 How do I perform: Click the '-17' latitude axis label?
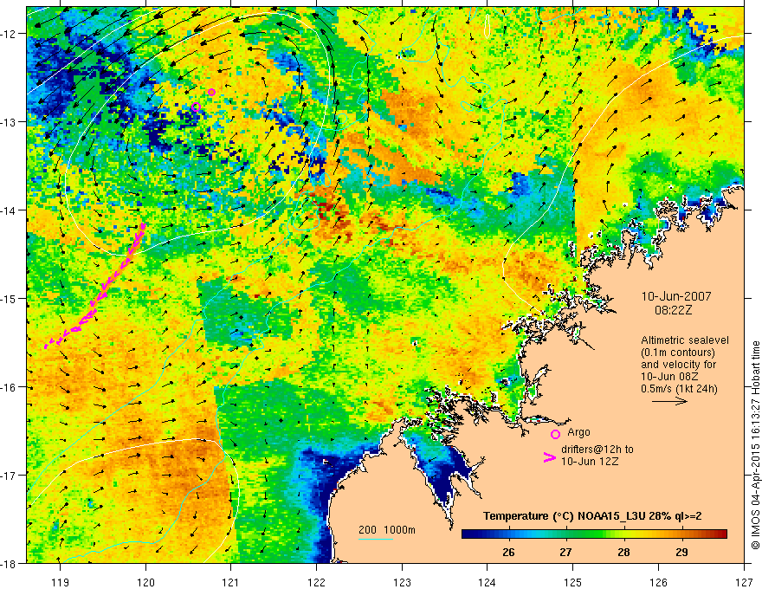point(10,475)
